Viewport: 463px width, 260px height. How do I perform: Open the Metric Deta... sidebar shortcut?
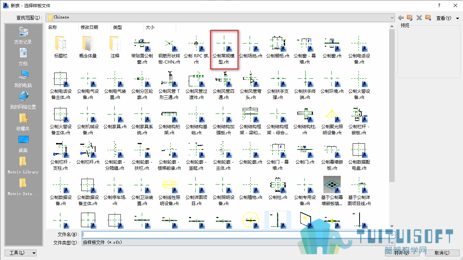[23, 187]
